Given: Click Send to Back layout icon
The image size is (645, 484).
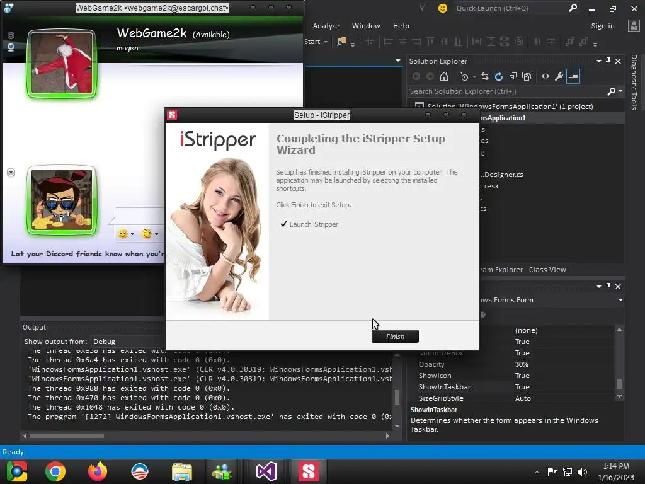Looking at the screenshot, I should tap(583, 42).
